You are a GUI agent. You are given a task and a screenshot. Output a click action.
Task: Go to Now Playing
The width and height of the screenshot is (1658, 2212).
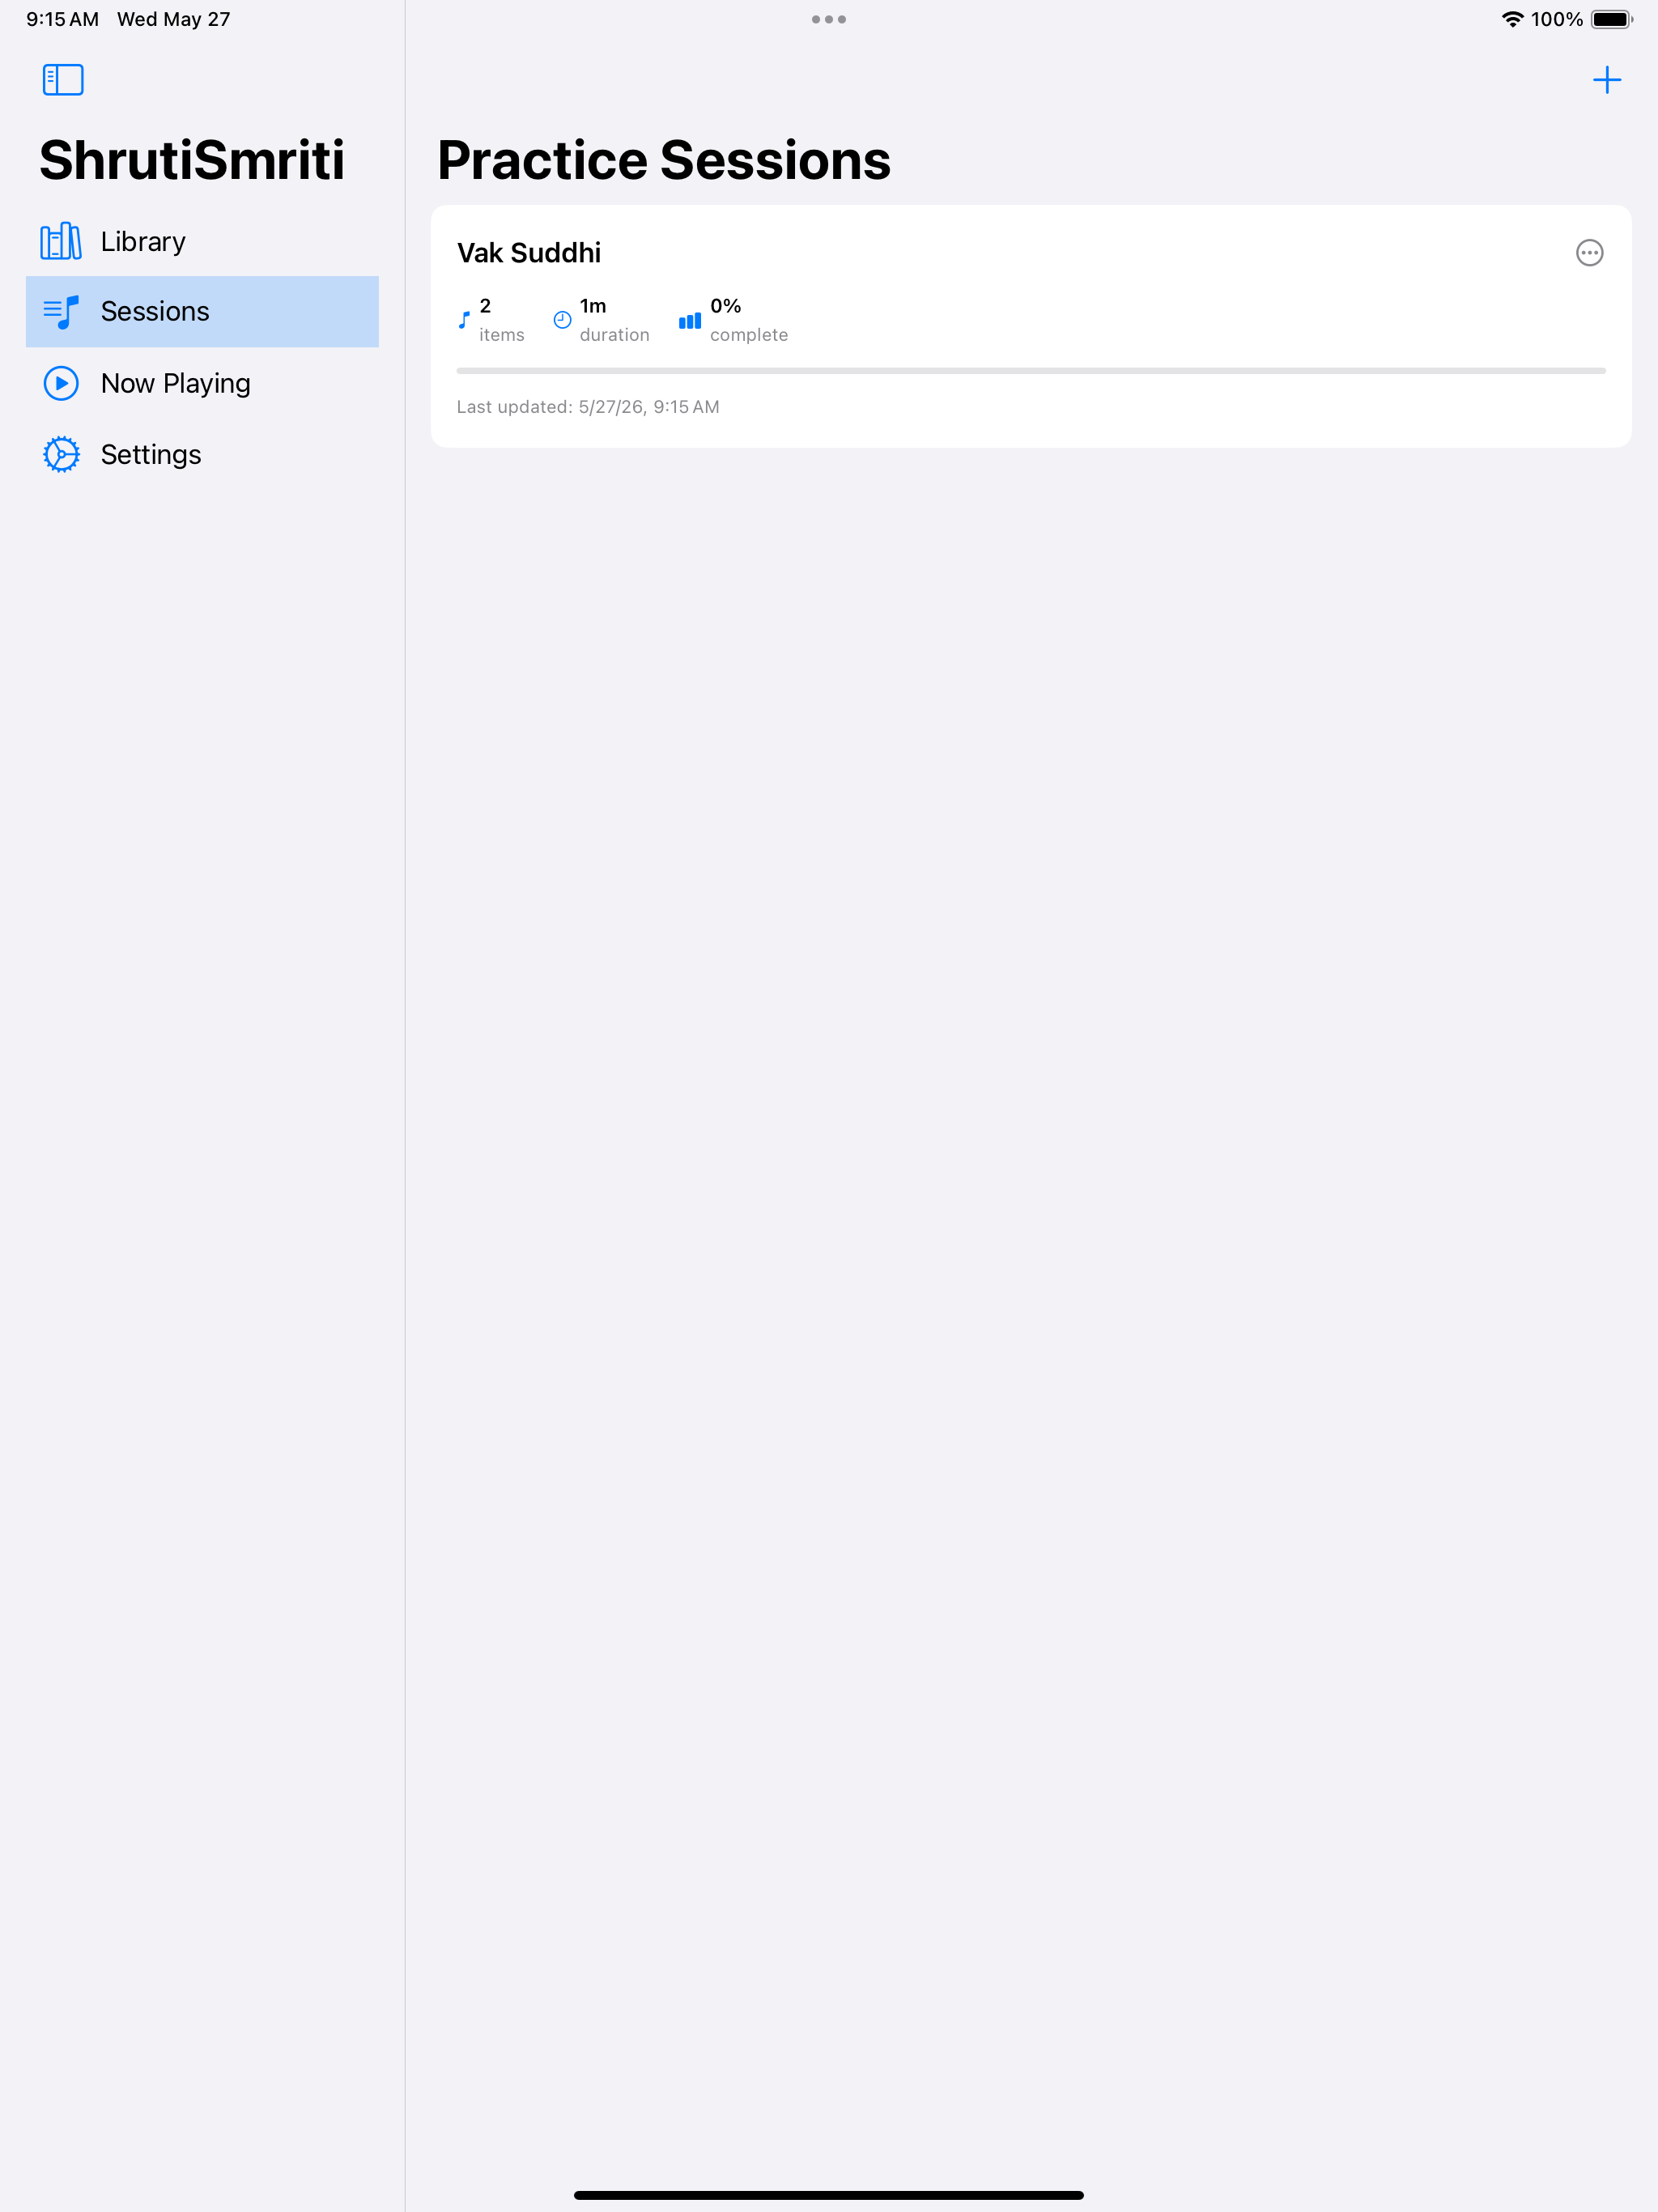point(202,384)
